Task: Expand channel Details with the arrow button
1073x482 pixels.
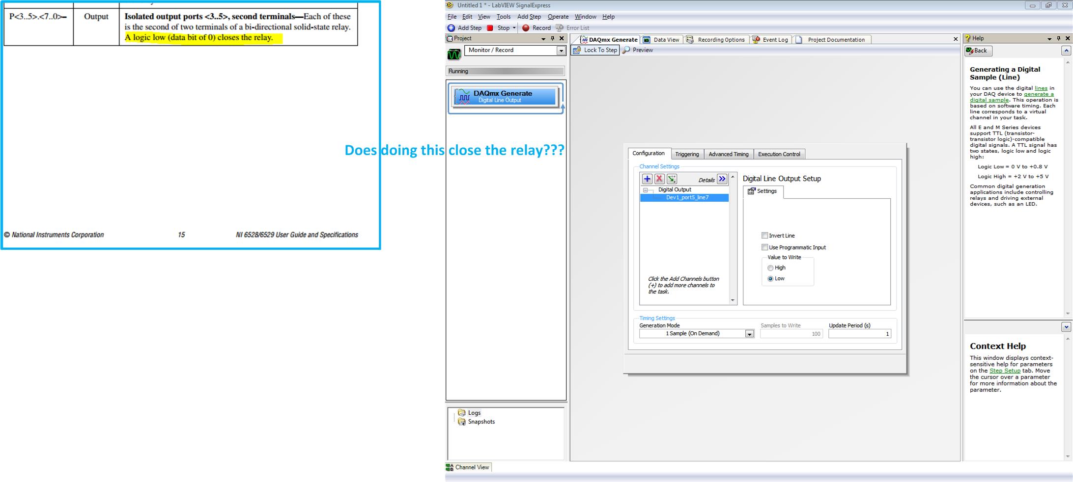Action: 722,179
